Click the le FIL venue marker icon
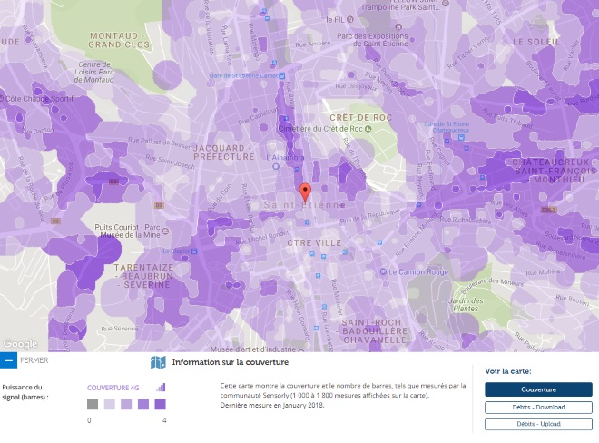Image resolution: width=599 pixels, height=443 pixels. (x=350, y=19)
